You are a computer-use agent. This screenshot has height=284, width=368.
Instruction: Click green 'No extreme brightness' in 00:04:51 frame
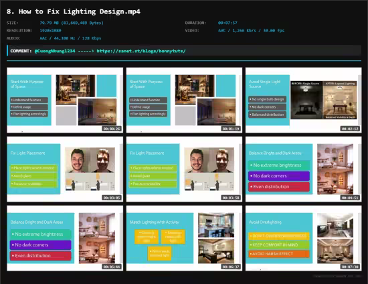(x=279, y=165)
